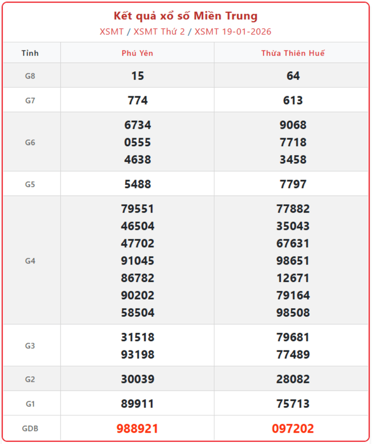Click the Kết quả xổ số Miền Trung title
The width and height of the screenshot is (372, 444).
pos(185,16)
